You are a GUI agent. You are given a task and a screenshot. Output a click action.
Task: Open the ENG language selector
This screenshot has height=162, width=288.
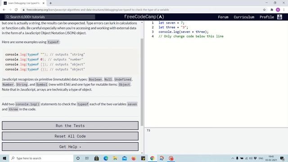coord(261,158)
